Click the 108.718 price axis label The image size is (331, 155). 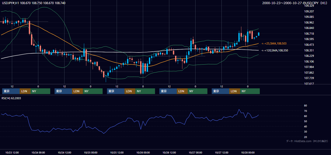309,34
